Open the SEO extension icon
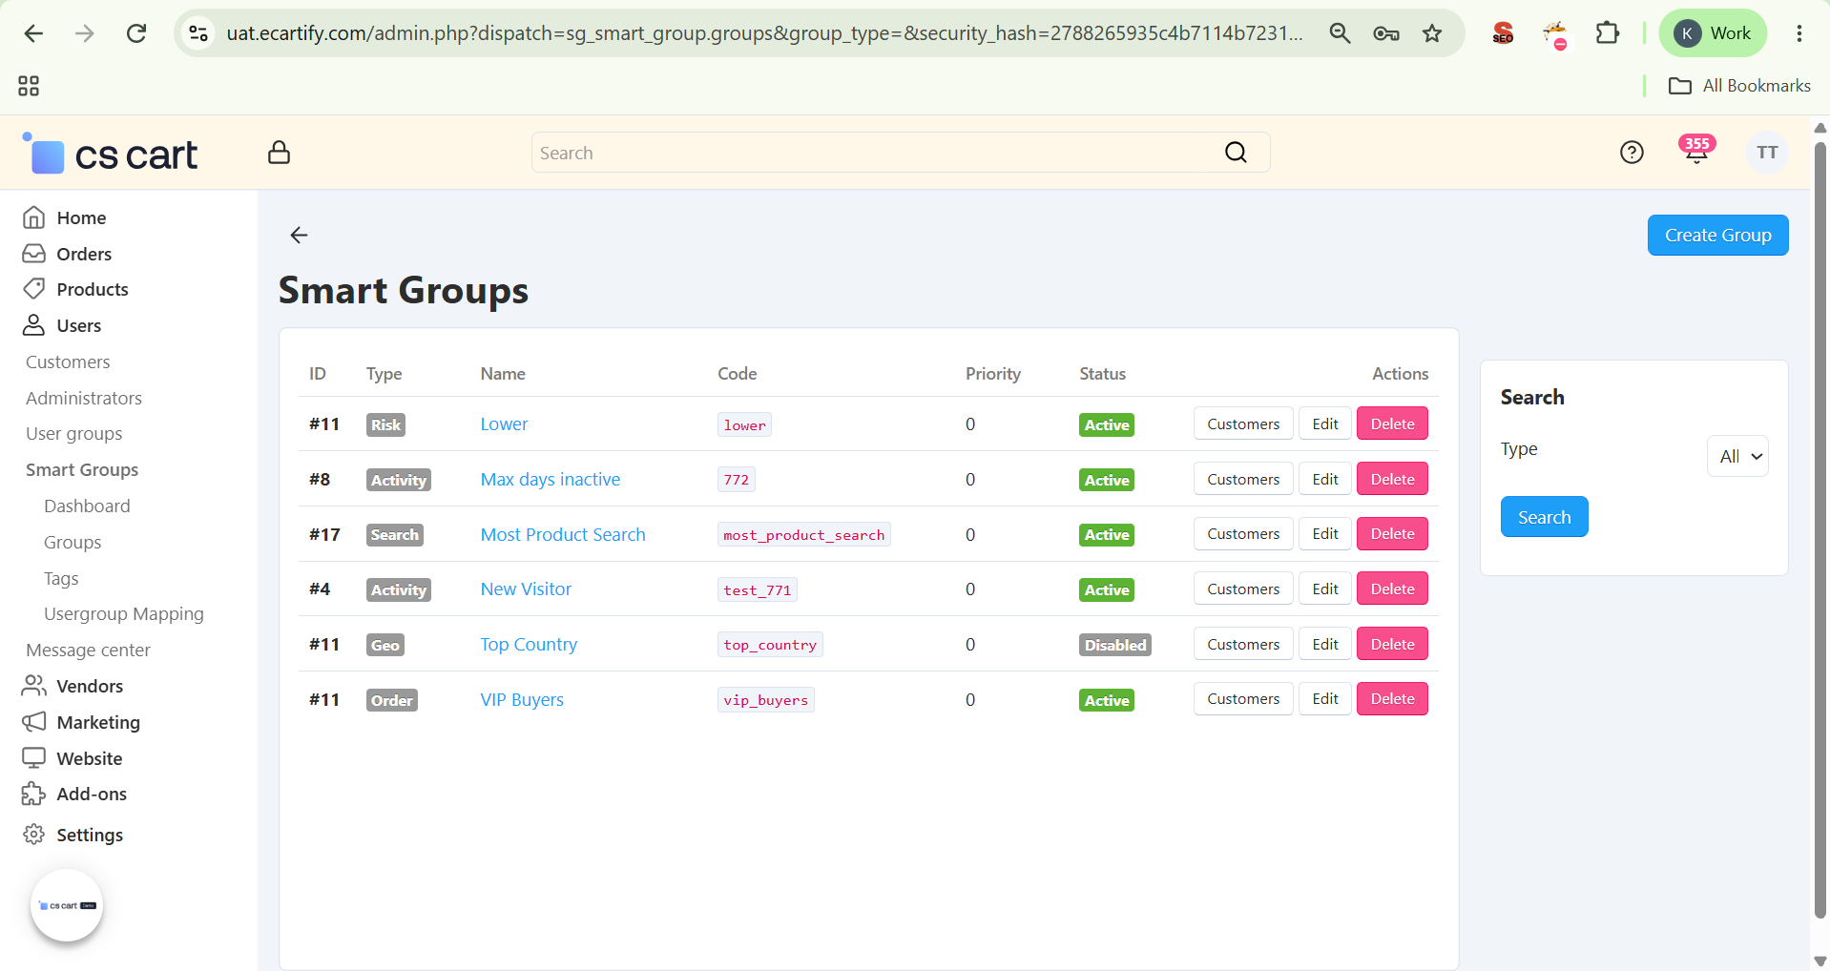1830x971 pixels. (x=1503, y=33)
